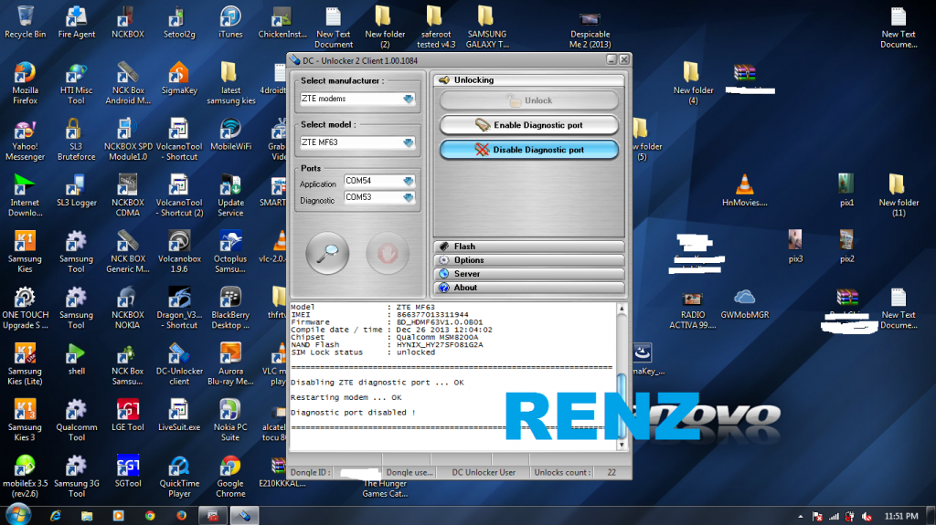The height and width of the screenshot is (525, 936).
Task: Click Disable Diagnostic port button
Action: (x=529, y=149)
